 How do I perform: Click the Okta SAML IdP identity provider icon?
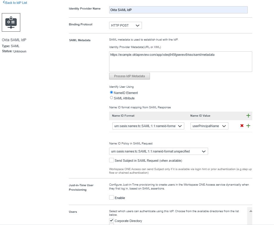(x=11, y=22)
